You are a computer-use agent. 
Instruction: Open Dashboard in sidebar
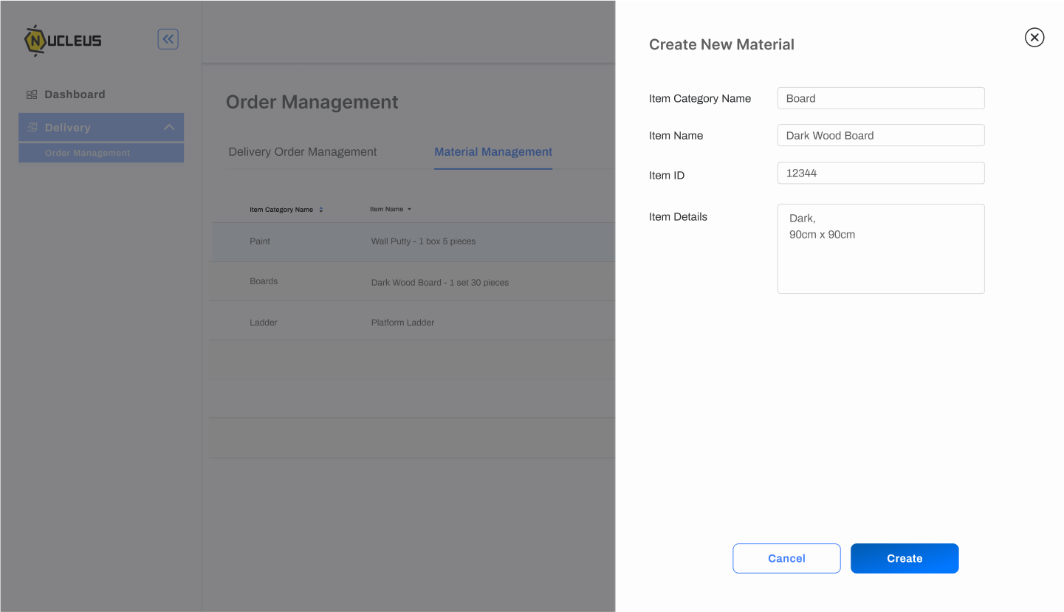point(75,94)
